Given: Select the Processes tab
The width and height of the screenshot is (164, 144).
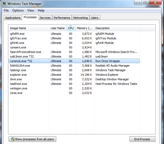Looking at the screenshot, I should (x=30, y=17).
